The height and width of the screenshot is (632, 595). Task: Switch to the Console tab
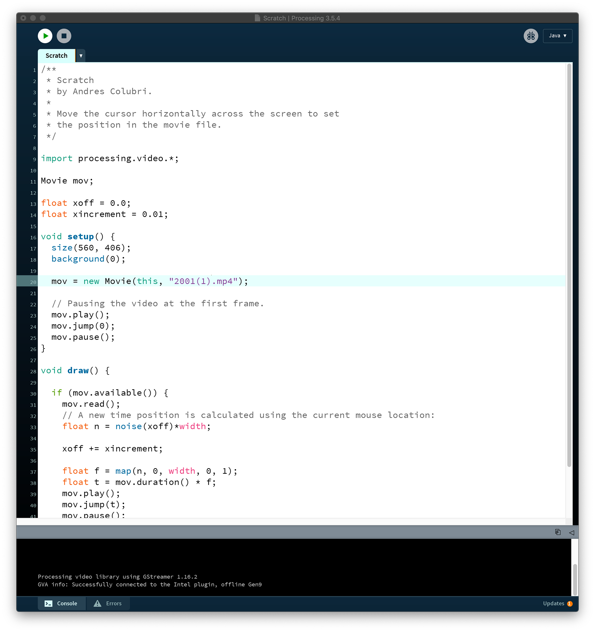[x=62, y=603]
